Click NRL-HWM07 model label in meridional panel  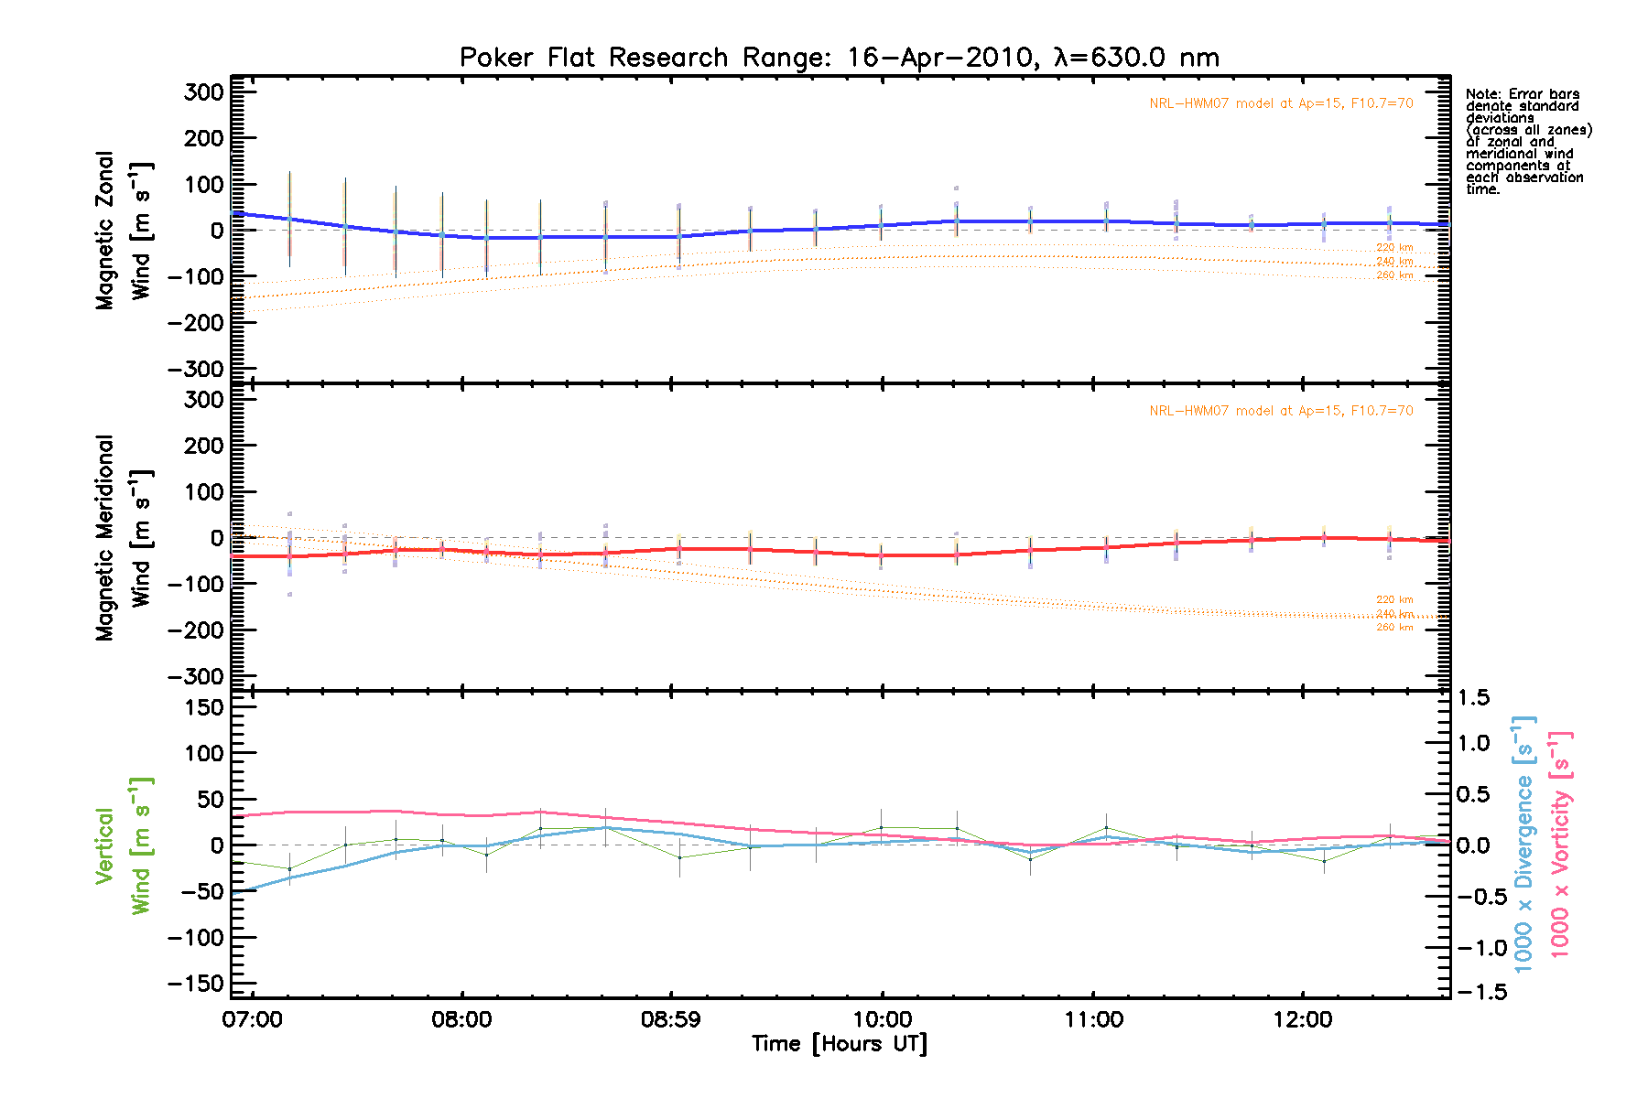pos(1281,411)
